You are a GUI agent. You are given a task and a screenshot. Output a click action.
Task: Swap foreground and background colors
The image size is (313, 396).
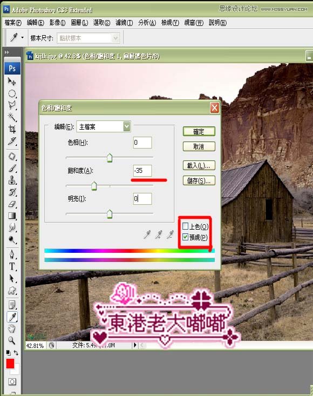point(16,353)
